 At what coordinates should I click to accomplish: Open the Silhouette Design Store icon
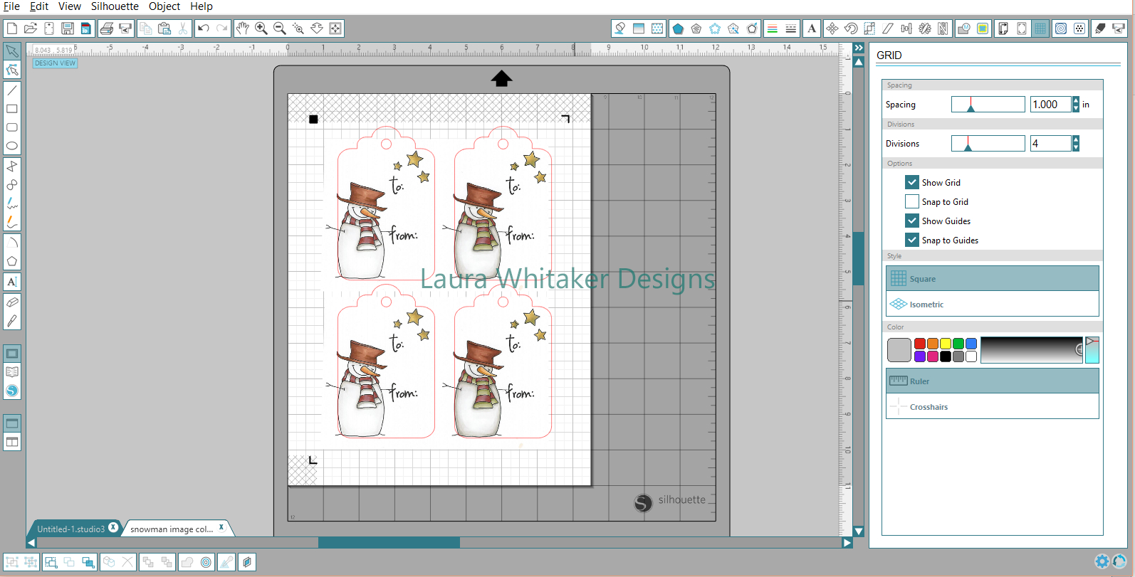[x=12, y=391]
